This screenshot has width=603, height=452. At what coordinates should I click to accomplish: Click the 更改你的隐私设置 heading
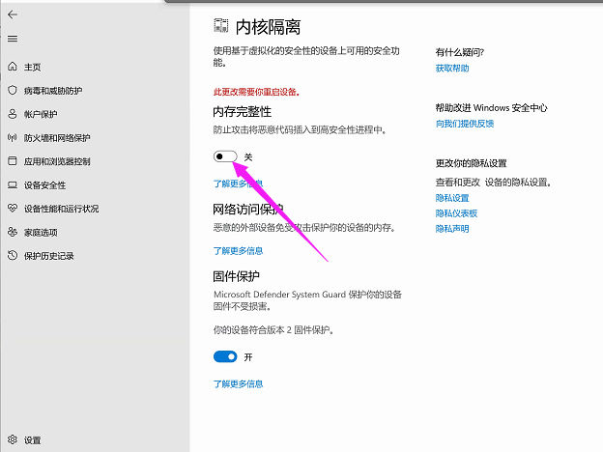[471, 163]
